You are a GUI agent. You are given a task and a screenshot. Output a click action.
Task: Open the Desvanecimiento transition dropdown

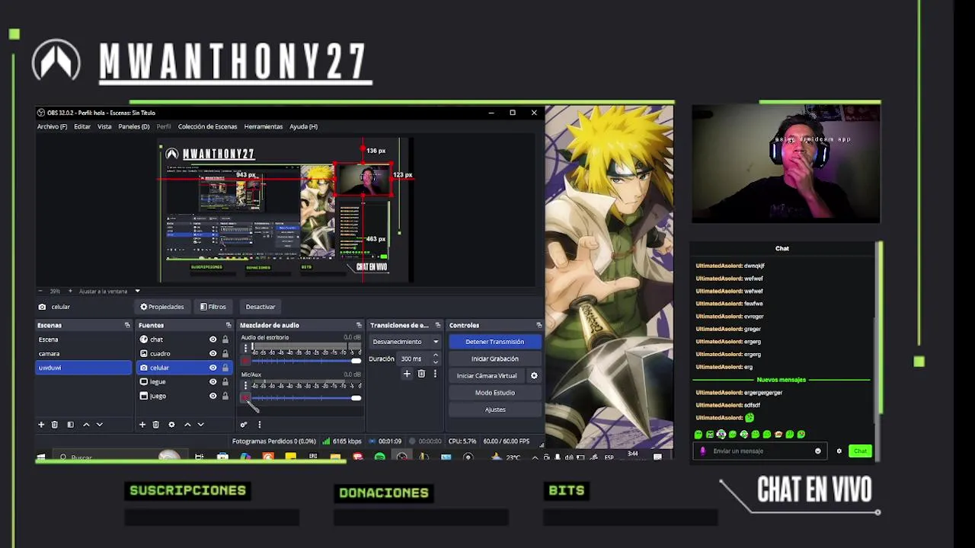click(x=405, y=342)
